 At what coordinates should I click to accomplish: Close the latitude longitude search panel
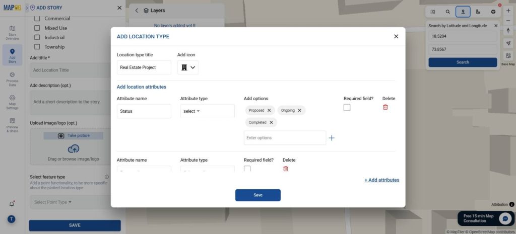point(496,26)
